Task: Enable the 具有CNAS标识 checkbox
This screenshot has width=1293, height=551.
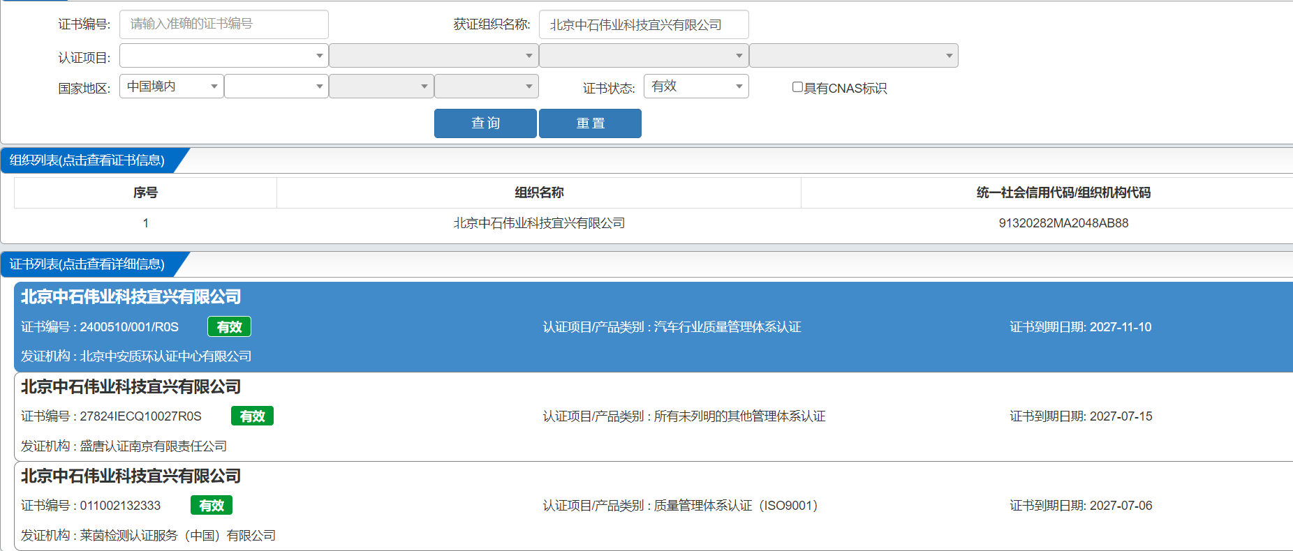Action: click(797, 87)
